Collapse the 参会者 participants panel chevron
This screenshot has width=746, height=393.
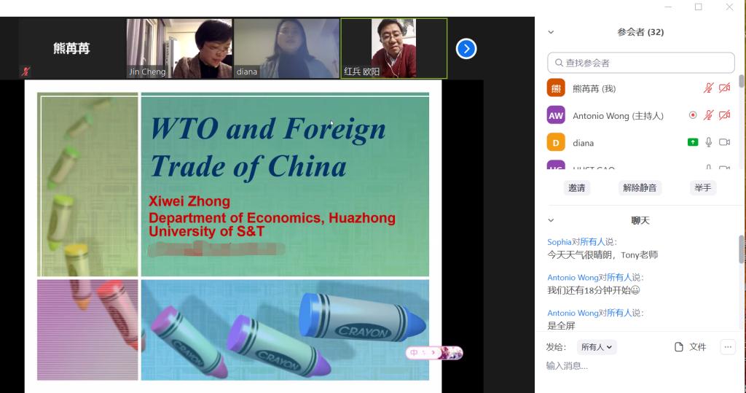(x=551, y=32)
